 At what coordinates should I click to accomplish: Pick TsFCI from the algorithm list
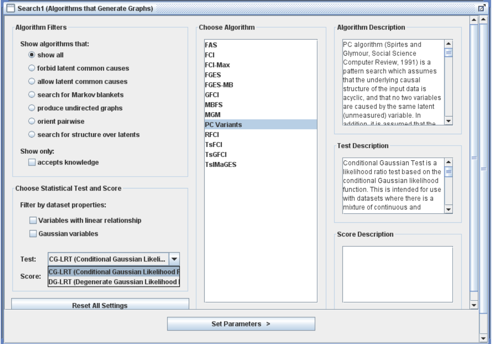pos(261,145)
